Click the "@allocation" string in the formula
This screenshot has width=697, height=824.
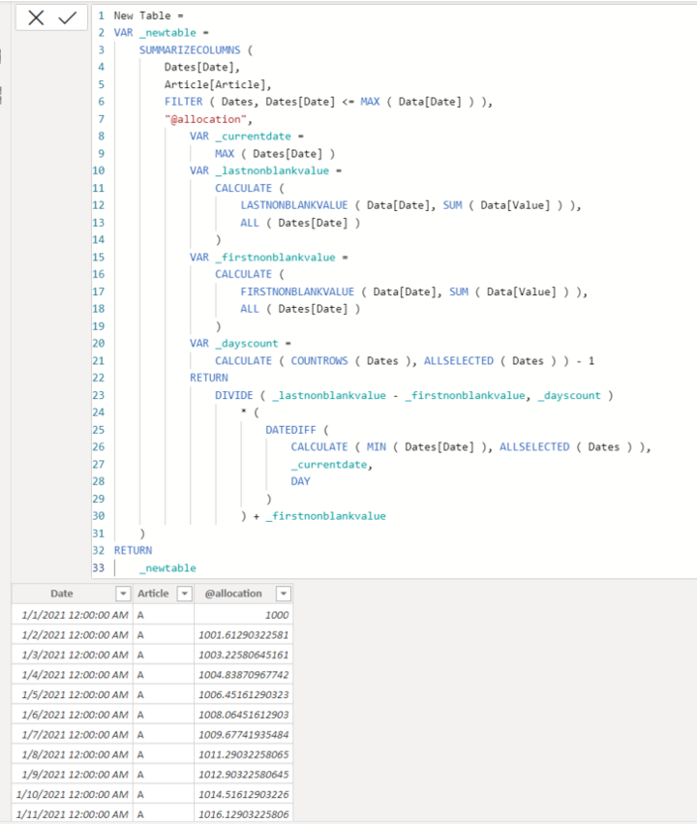[205, 119]
